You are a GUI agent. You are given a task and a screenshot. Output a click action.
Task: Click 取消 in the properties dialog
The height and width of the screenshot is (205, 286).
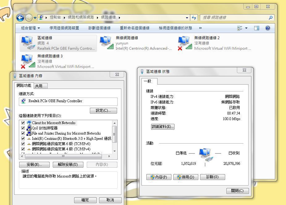pyautogui.click(x=110, y=200)
